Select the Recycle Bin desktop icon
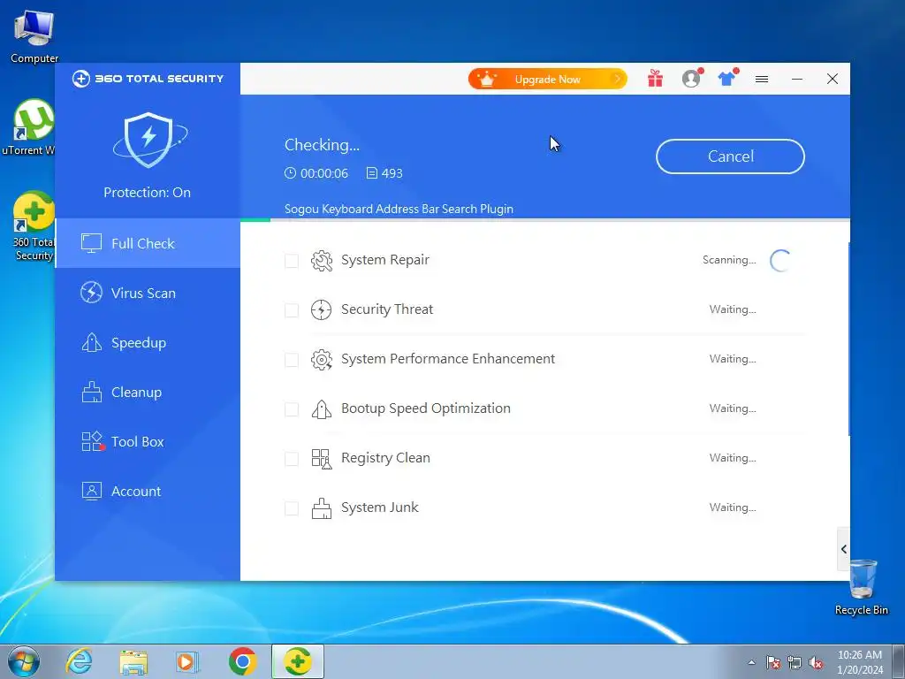The height and width of the screenshot is (679, 905). click(x=862, y=587)
